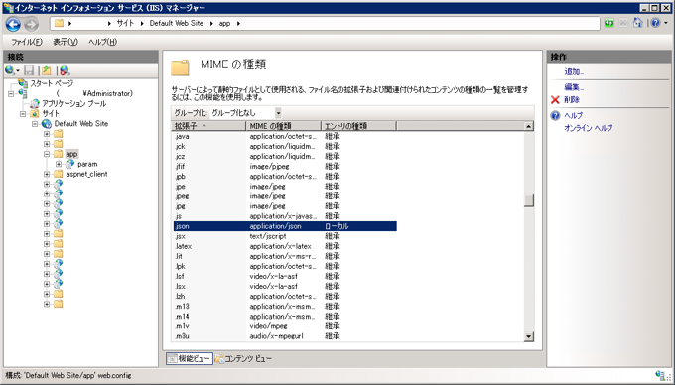Sort by the MIME の種類 column header
This screenshot has height=385, width=675.
click(x=283, y=126)
